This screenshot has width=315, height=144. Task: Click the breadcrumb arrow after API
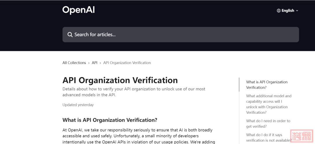pyautogui.click(x=100, y=63)
